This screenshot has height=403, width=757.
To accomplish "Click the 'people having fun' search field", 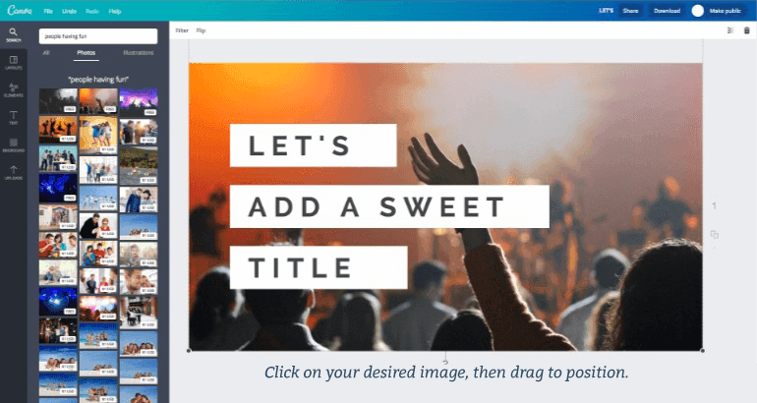I will [x=98, y=36].
